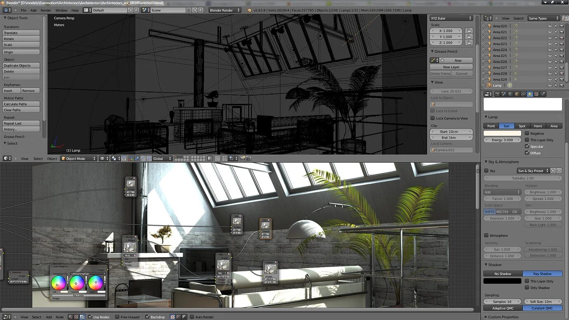Select the Rotate manipulator icon in viewport header
This screenshot has width=569, height=320.
coord(143,158)
